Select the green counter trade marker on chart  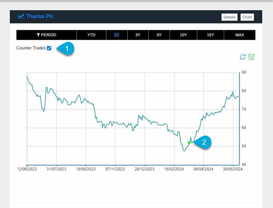189,143
